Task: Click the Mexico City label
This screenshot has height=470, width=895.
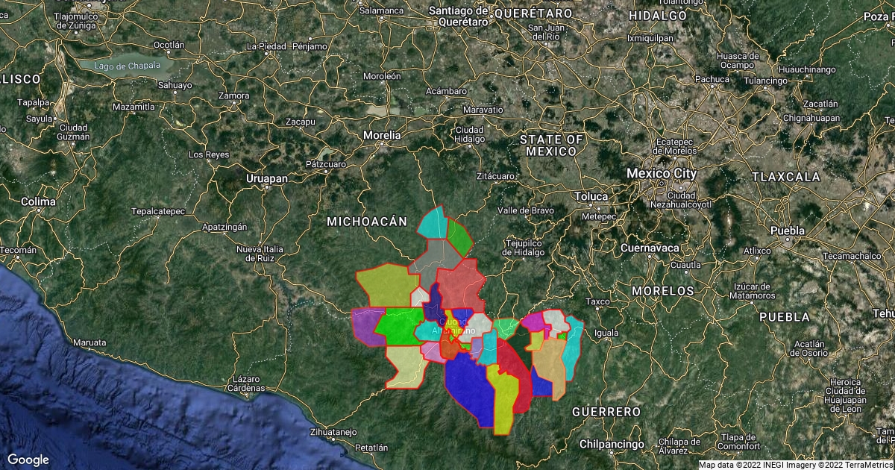Action: click(662, 173)
